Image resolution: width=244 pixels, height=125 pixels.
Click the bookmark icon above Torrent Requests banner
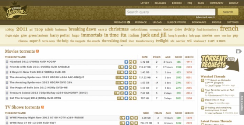238,51
